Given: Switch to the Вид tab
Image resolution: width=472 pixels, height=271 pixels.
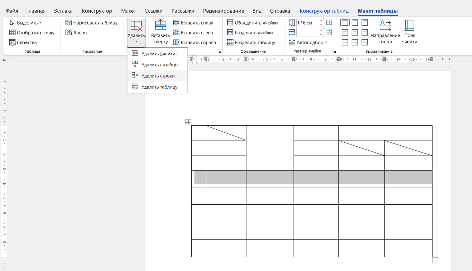Looking at the screenshot, I should 257,11.
